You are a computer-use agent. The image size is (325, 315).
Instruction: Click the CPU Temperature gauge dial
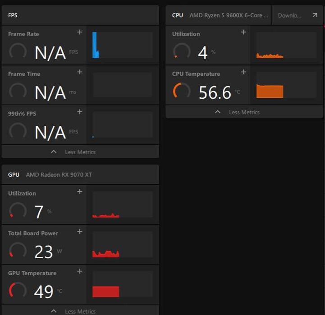coord(182,91)
